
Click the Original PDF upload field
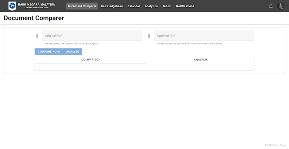(92, 36)
